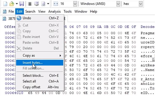Image resolution: width=155 pixels, height=96 pixels.
Task: Choose Paste write in the Edit menu
Action: tap(40, 42)
